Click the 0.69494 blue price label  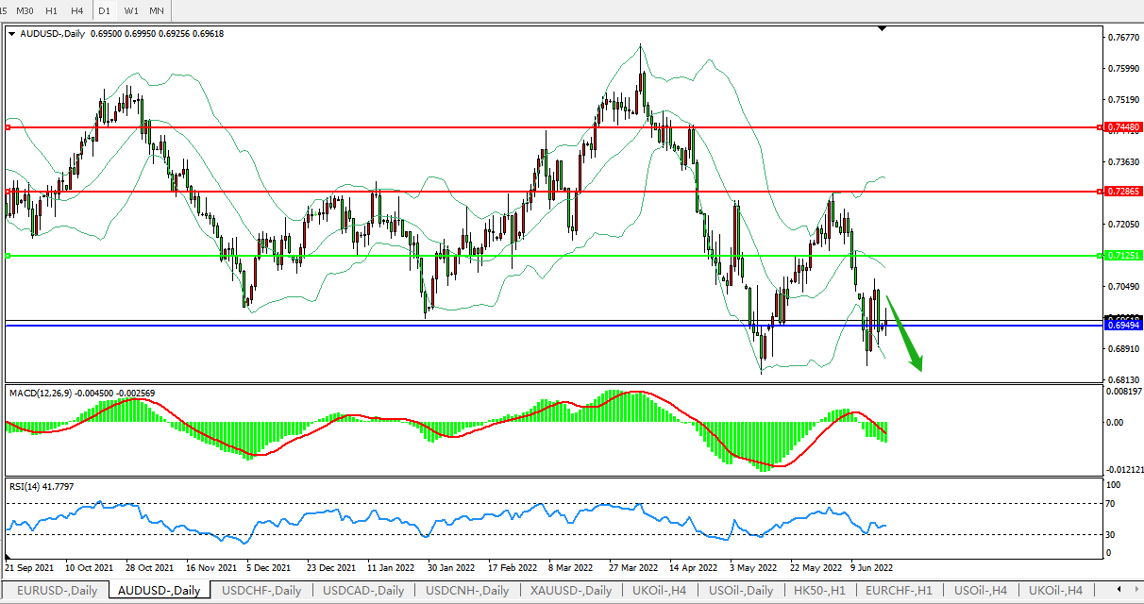point(1123,325)
